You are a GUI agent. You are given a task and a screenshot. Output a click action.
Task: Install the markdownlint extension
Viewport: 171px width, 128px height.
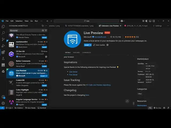pos(44,47)
